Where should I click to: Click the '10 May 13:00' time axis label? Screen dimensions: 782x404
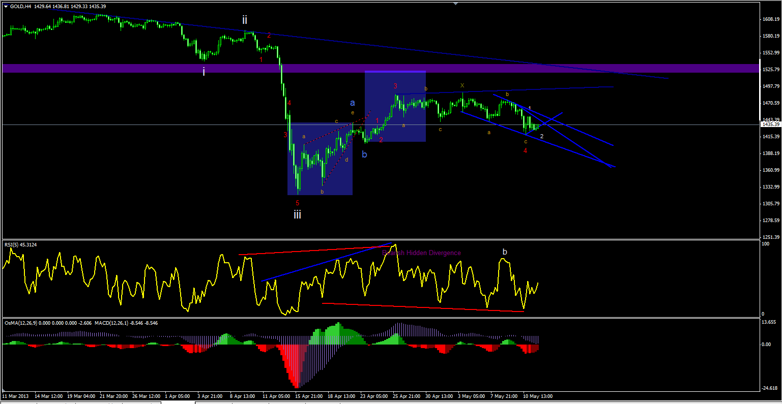click(x=537, y=396)
